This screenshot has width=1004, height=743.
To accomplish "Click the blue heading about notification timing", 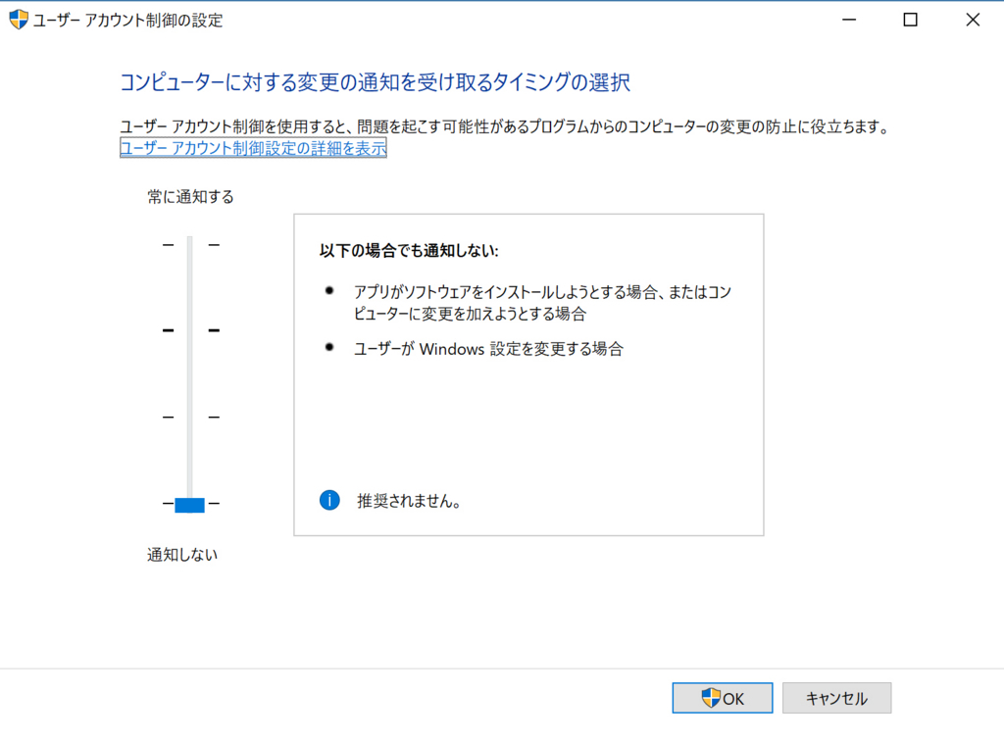I will click(375, 82).
